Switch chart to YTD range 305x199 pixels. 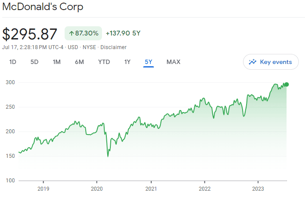(104, 62)
